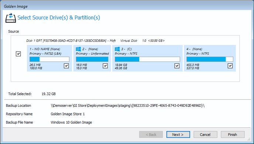Click the C: partition usage bar
254x144 pixels.
147,59
